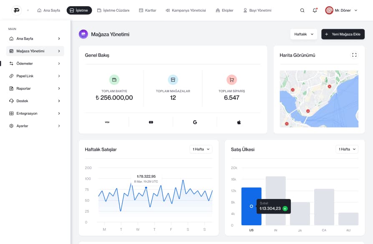The image size is (373, 244).
Task: Open the notifications bell icon
Action: (x=315, y=10)
